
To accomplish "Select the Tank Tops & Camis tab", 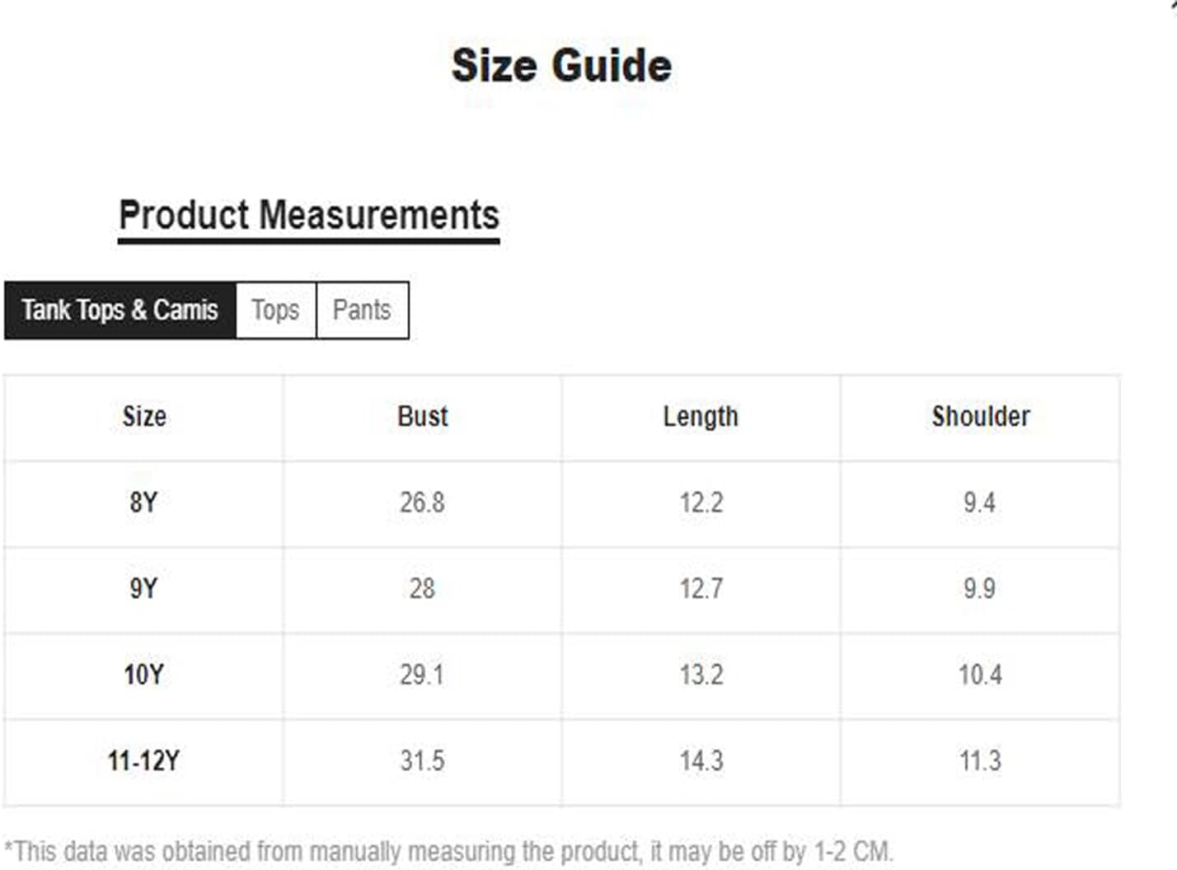I will click(x=120, y=311).
